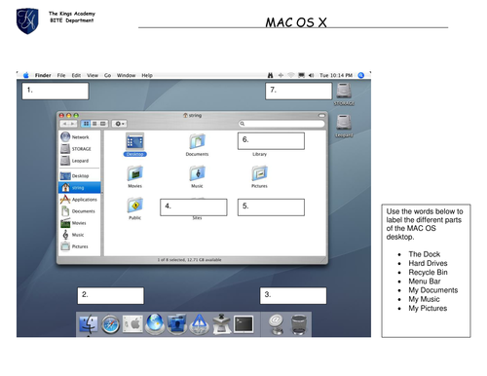Viewport: 487px width, 376px height.
Task: Toggle toolbar with the pill button
Action: pyautogui.click(x=321, y=115)
